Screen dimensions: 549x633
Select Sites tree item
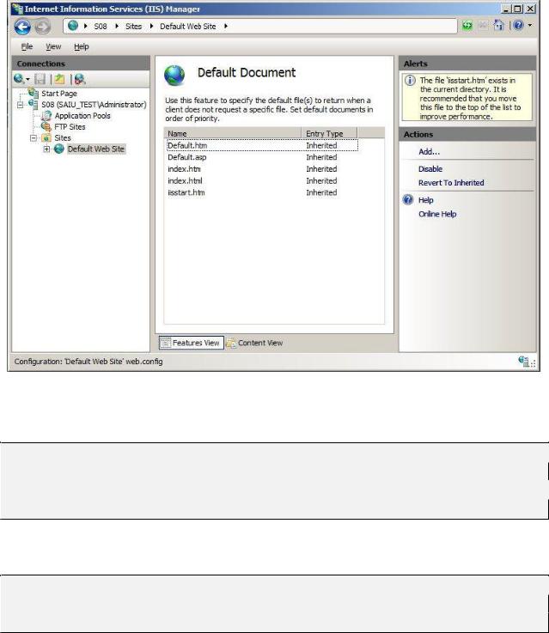click(63, 138)
